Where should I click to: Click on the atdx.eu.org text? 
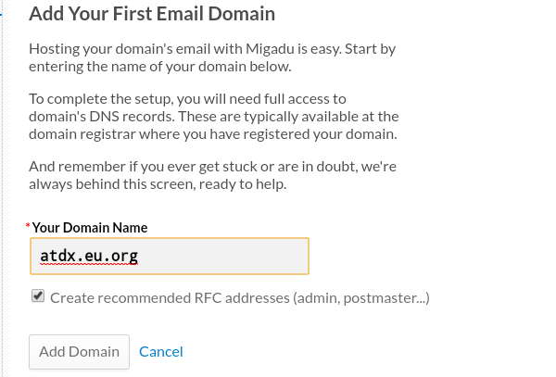(89, 256)
